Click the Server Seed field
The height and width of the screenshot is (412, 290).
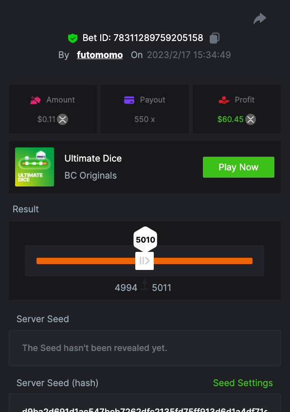(145, 348)
